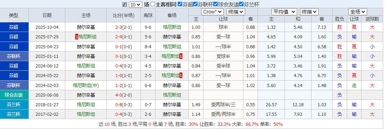Click draw odds 12.18 in the 2018-01-27 row
This screenshot has width=385, height=129.
coord(298,104)
